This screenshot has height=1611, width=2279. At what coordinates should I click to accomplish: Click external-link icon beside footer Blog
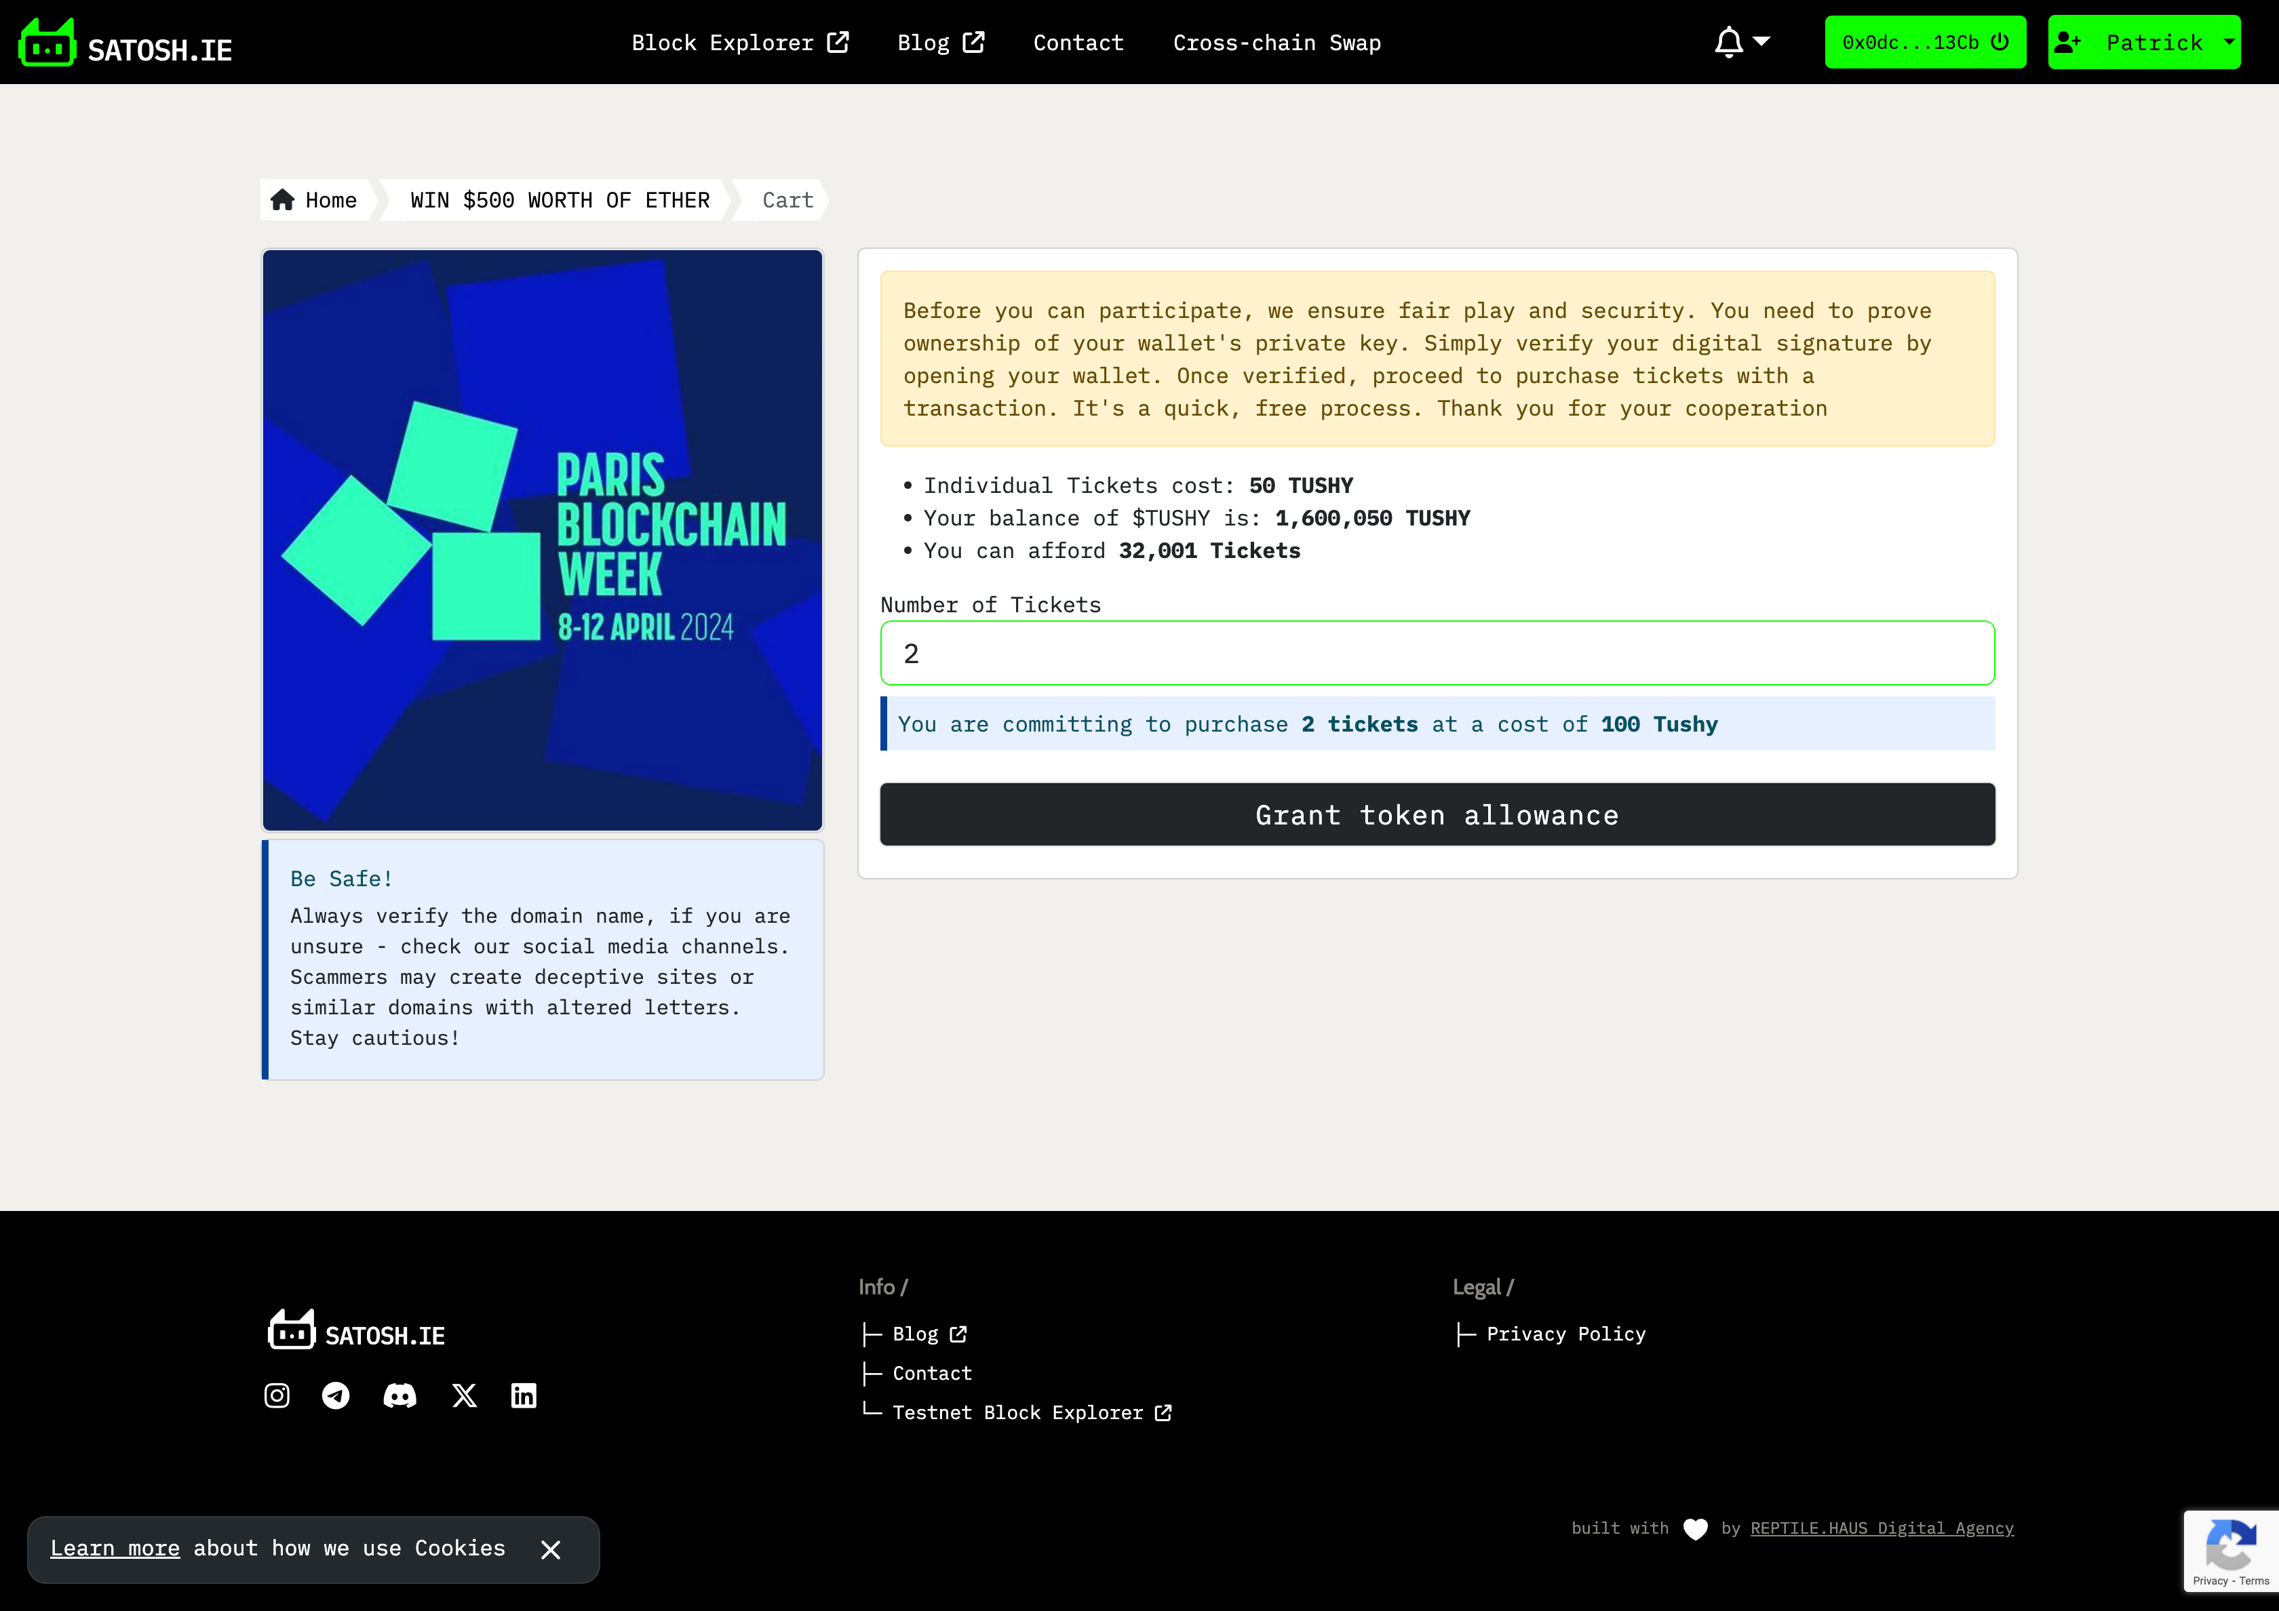958,1334
